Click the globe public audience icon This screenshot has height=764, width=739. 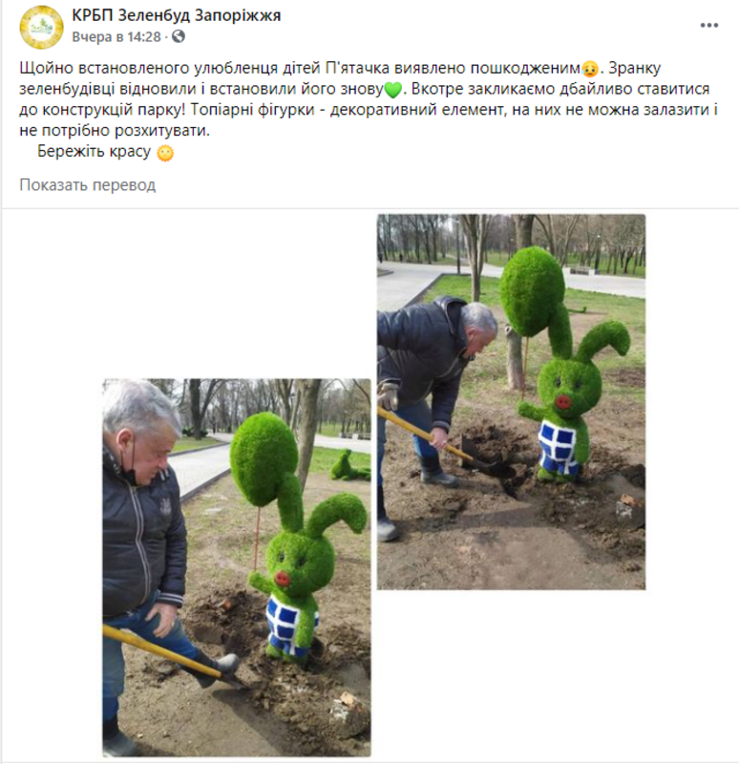point(179,36)
